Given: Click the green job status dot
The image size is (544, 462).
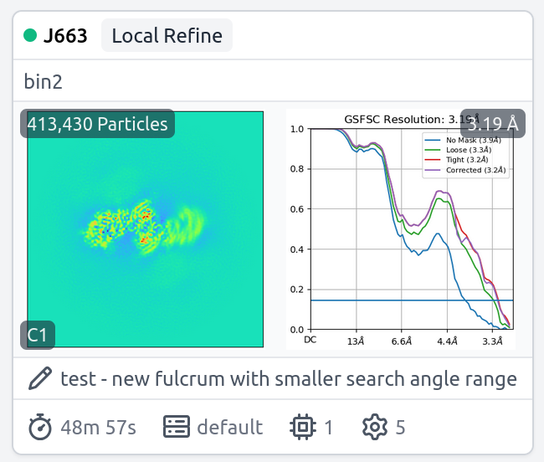Looking at the screenshot, I should [31, 37].
